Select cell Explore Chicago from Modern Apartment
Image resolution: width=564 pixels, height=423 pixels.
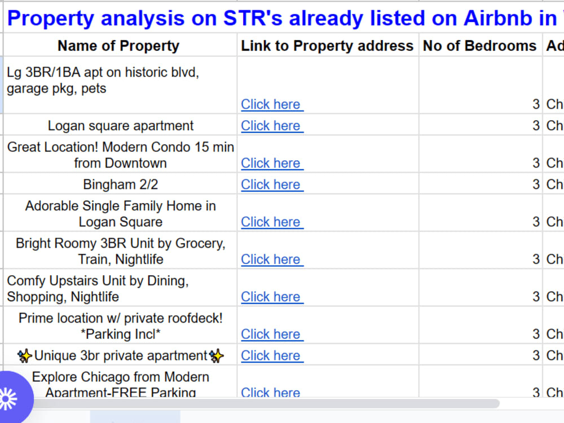pyautogui.click(x=120, y=382)
